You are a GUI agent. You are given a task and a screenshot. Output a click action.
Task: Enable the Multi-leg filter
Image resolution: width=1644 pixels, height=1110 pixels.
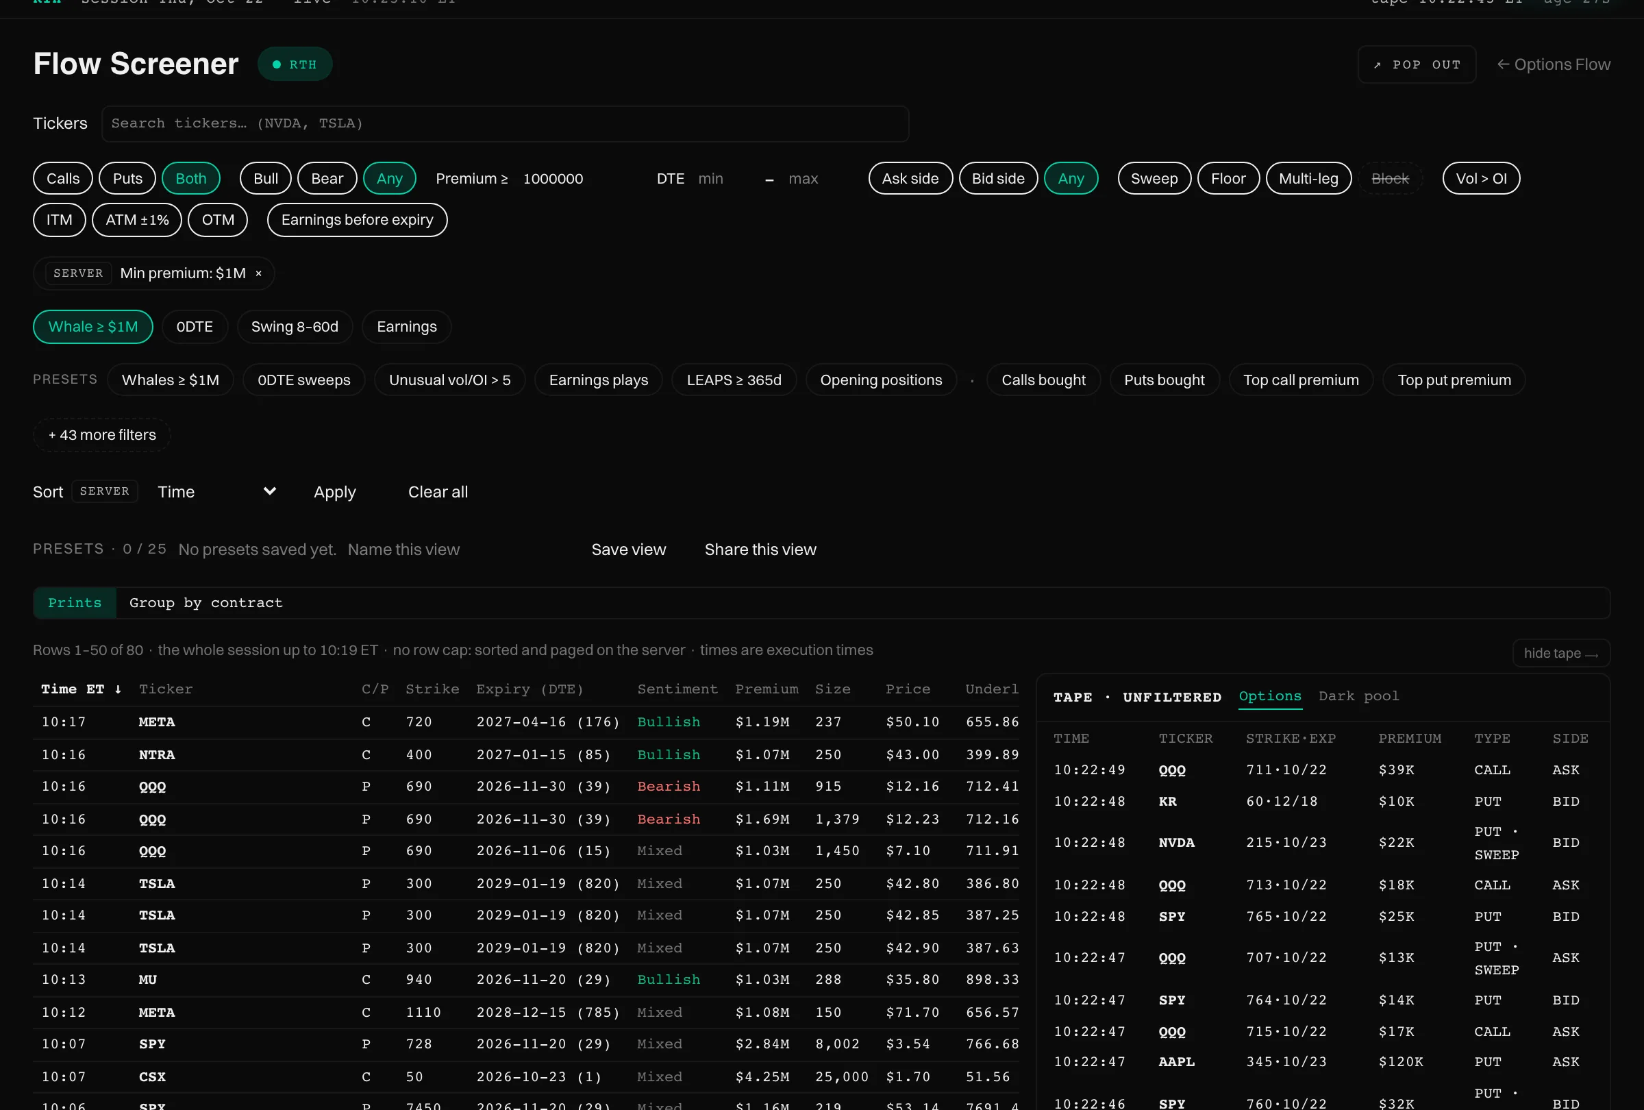[1308, 178]
